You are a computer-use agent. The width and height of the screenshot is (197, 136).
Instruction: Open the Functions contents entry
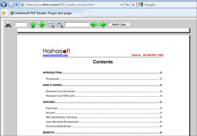coord(105,108)
